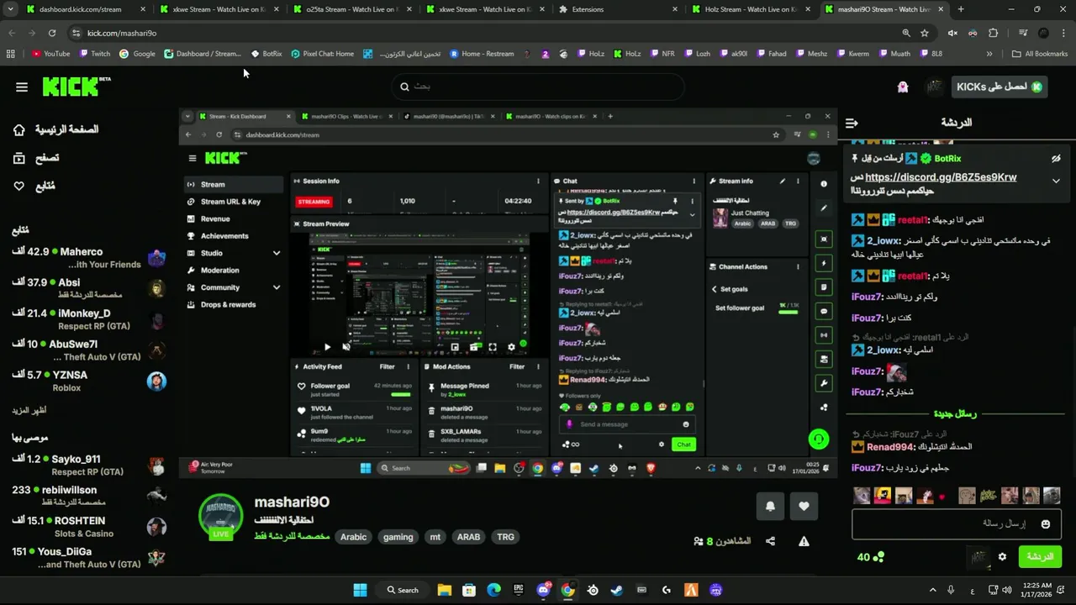Image resolution: width=1076 pixels, height=605 pixels.
Task: Show hidden bookmarks overflow chevron
Action: coord(989,54)
